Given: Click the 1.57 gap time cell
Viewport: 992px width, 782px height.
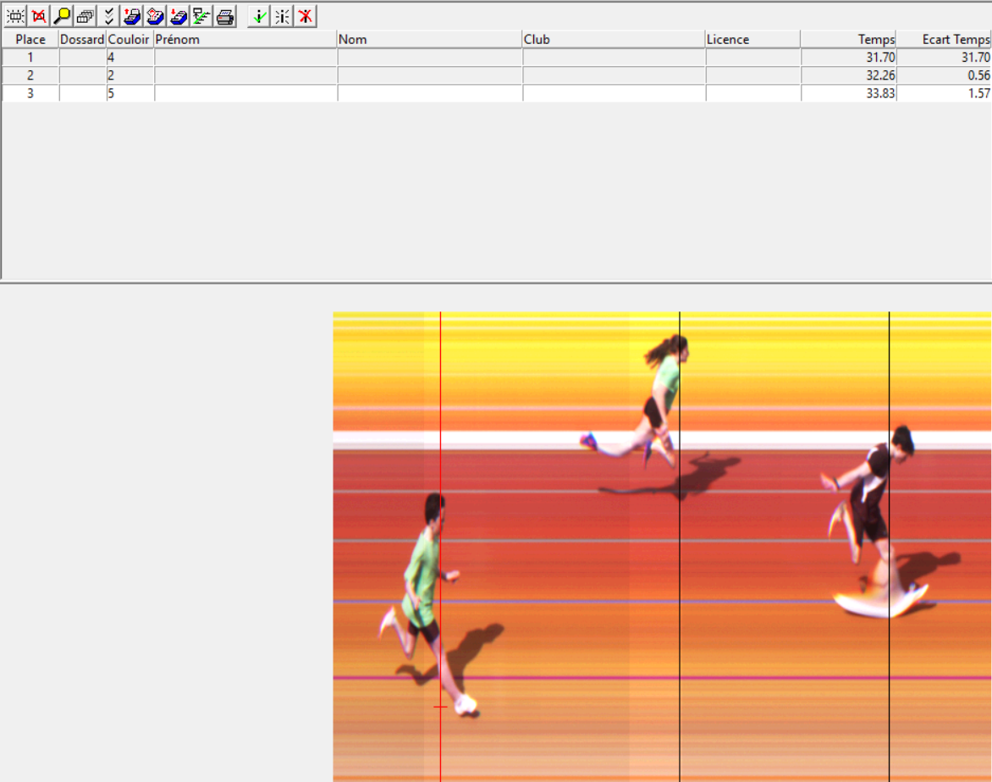Looking at the screenshot, I should tap(944, 94).
